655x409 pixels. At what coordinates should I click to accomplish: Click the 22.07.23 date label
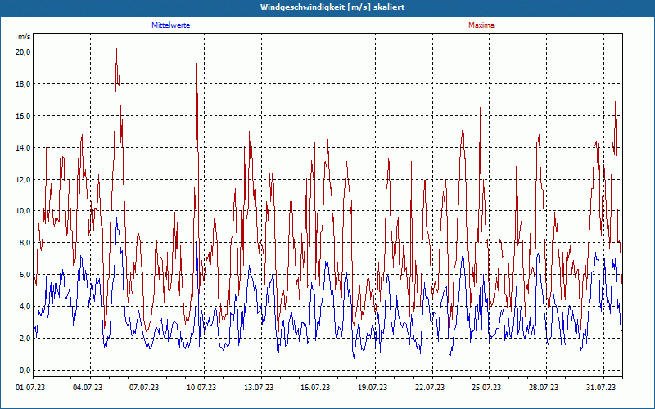430,388
